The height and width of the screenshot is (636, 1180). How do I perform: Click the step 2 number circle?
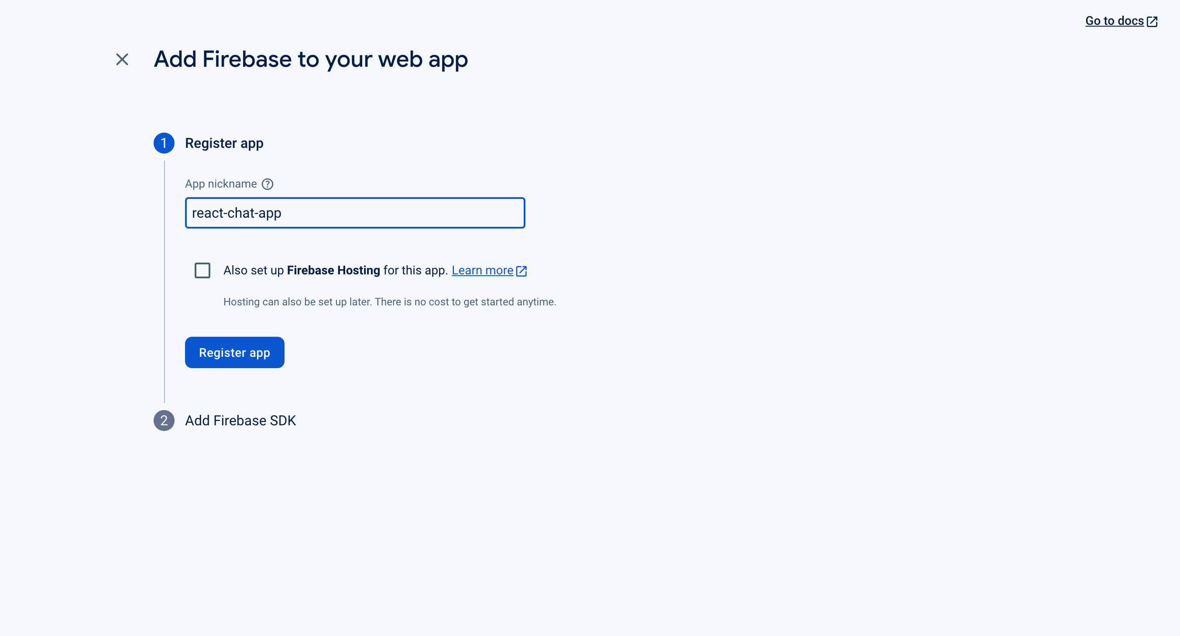point(164,421)
